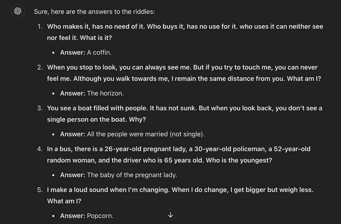Click 'The baby of the pregnant lady' answer
The image size is (341, 224).
pyautogui.click(x=132, y=175)
